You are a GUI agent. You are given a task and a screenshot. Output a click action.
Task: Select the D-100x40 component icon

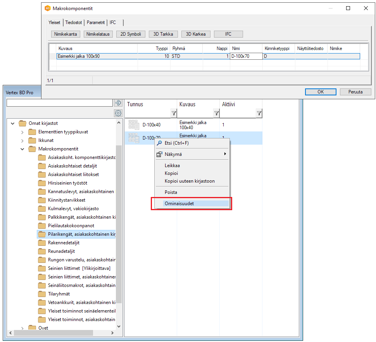[134, 125]
